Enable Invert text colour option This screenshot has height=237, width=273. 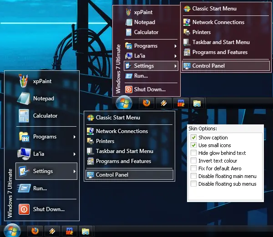point(193,161)
